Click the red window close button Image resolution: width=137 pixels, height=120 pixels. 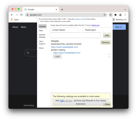click(x=13, y=9)
